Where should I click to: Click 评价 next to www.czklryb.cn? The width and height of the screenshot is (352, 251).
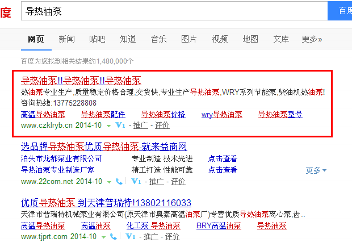[162, 125]
